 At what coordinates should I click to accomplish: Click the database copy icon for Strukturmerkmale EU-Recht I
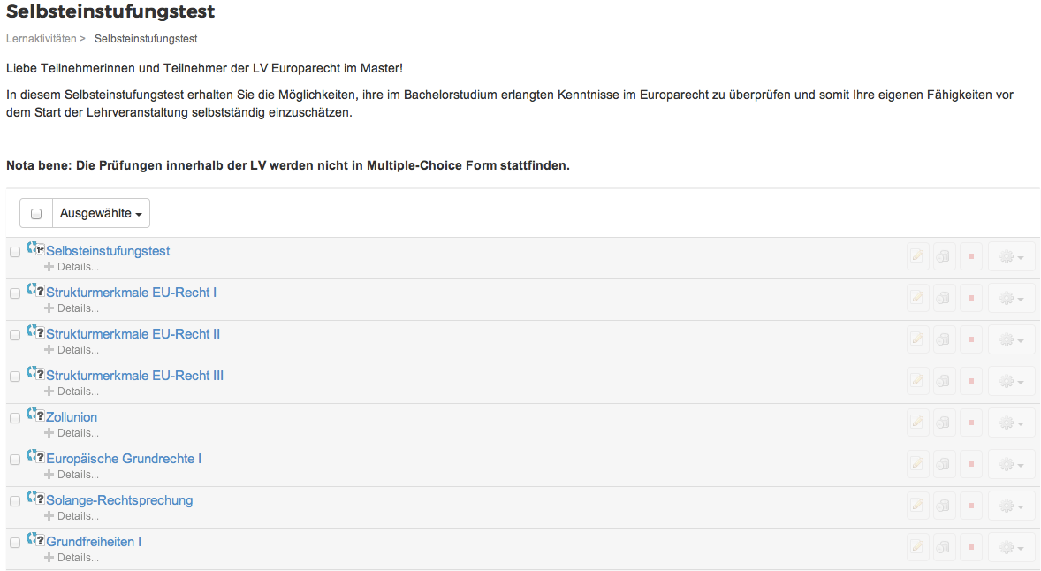click(x=944, y=299)
